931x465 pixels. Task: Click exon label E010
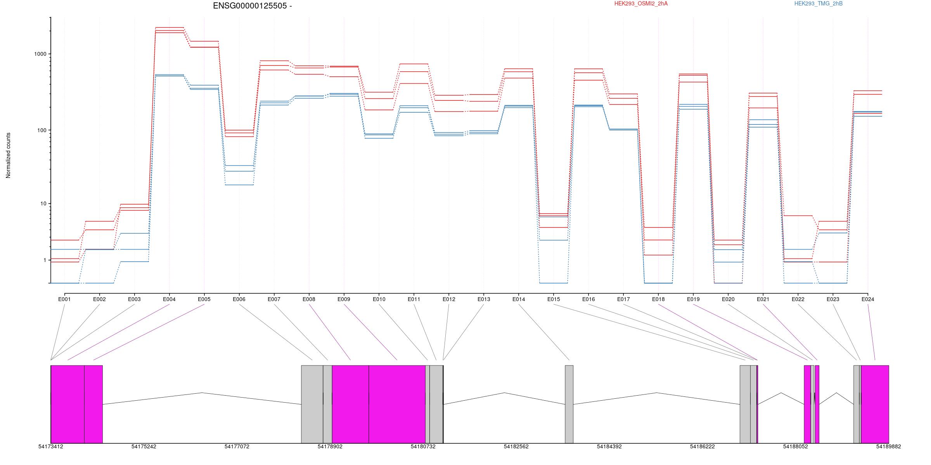tap(379, 299)
